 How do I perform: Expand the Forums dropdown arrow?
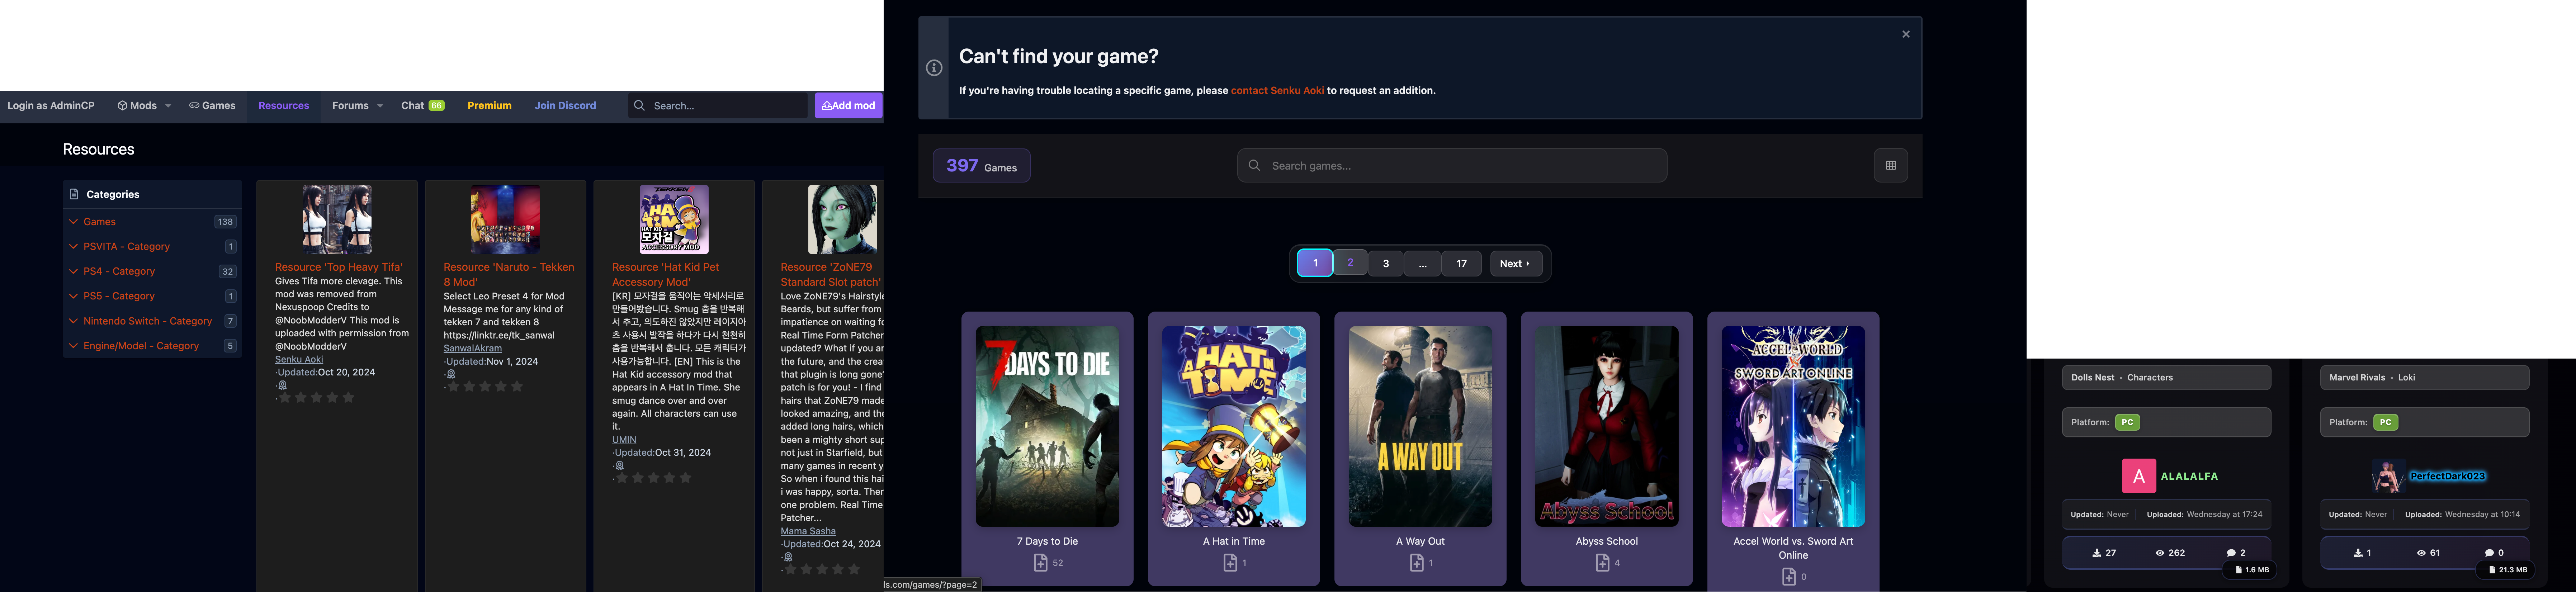pos(380,106)
